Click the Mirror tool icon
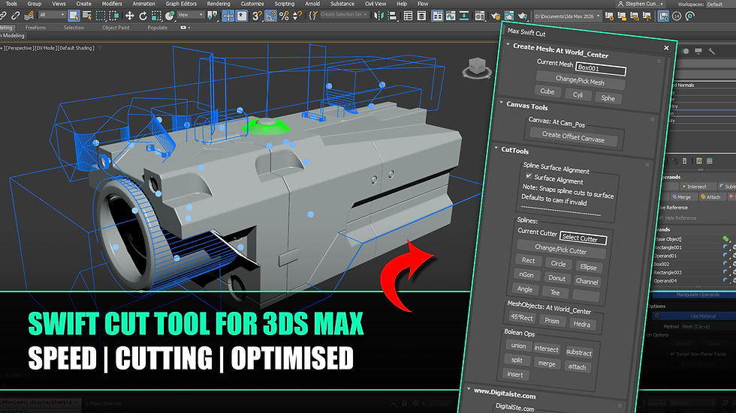This screenshot has height=413, width=736. (x=379, y=16)
